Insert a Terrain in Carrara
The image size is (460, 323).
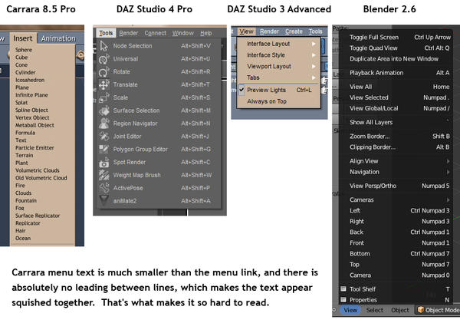click(x=24, y=155)
